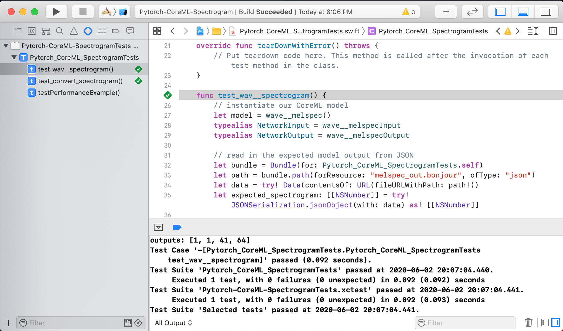The image size is (563, 331).
Task: Open the editor options menu
Action: click(533, 31)
